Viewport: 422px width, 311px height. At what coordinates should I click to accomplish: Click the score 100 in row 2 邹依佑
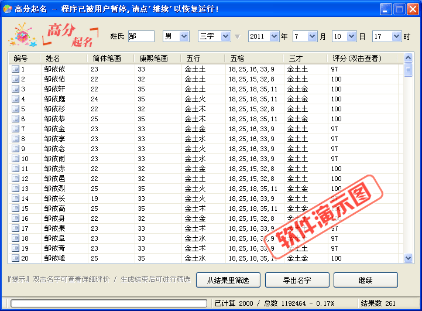(x=336, y=79)
